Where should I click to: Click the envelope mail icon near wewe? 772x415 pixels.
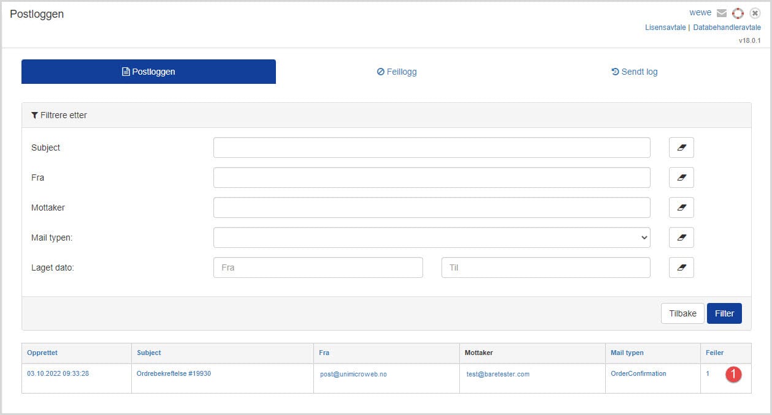pos(722,13)
